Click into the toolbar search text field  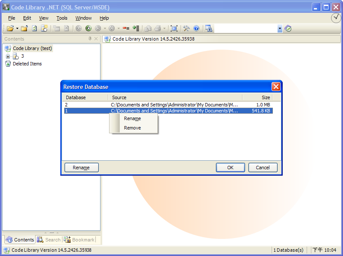[246, 28]
